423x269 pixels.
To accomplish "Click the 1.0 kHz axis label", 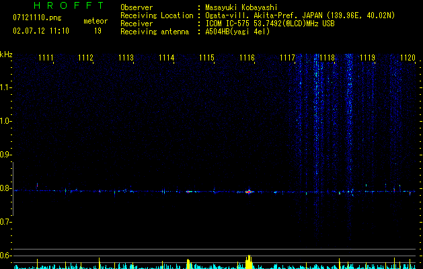I will click(x=5, y=121).
